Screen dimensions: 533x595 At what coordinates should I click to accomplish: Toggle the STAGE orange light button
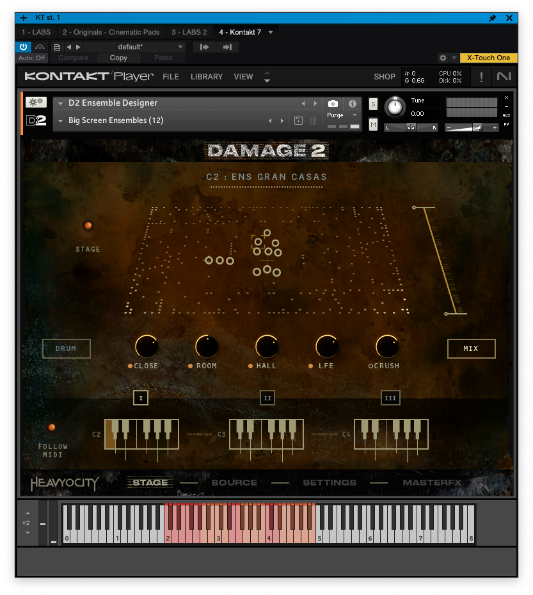(88, 225)
